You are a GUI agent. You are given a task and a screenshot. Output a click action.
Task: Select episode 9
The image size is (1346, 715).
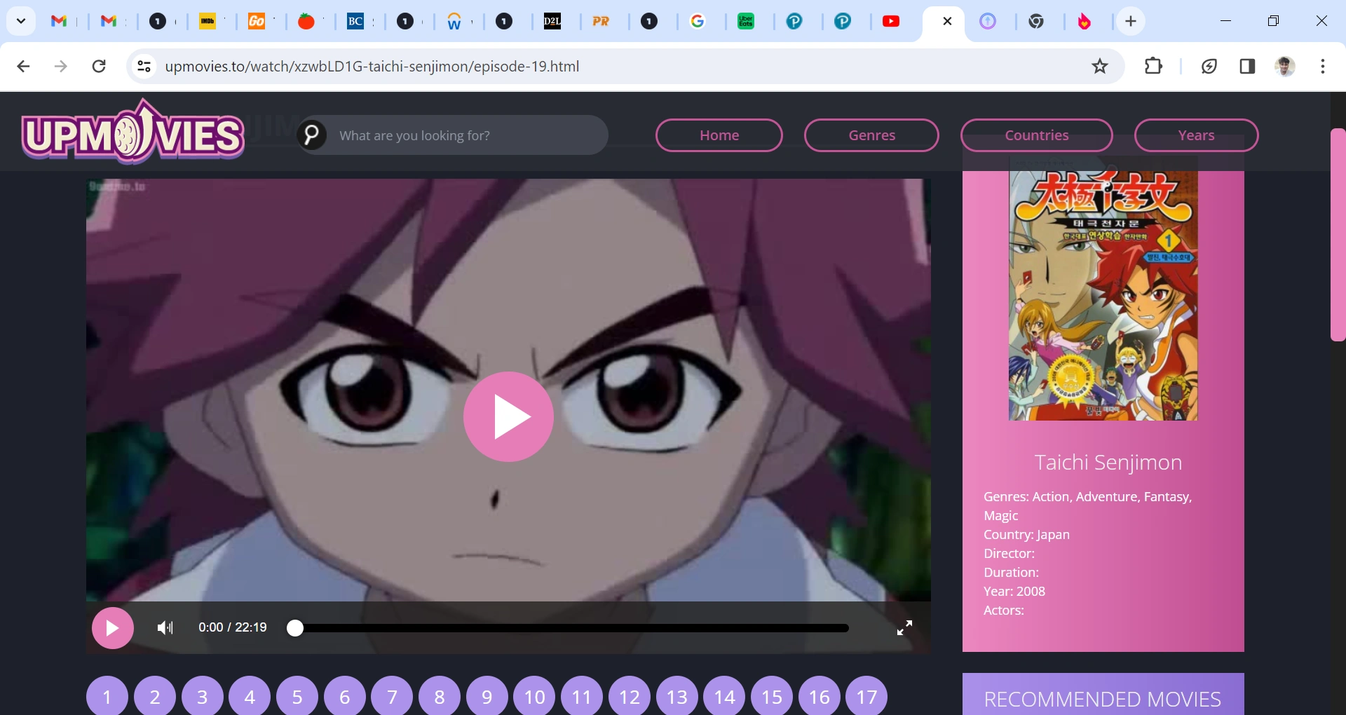coord(487,697)
